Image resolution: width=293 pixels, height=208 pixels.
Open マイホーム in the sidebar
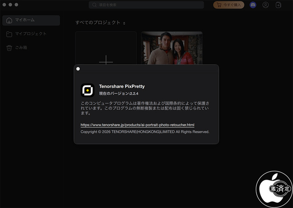pos(31,20)
